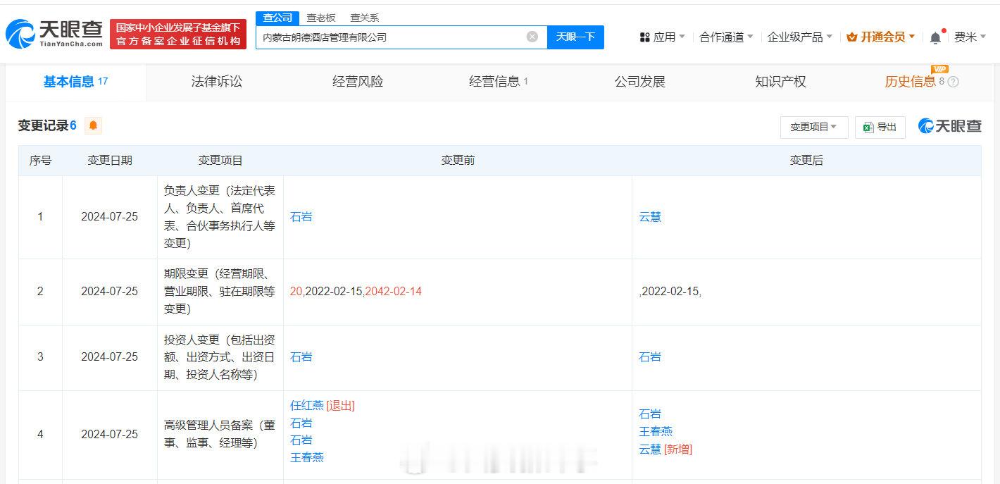This screenshot has height=484, width=1000.
Task: Open 石岩 link in row 3 变更后
Action: pyautogui.click(x=650, y=357)
